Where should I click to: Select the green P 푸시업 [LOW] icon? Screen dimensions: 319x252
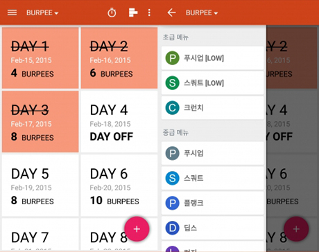tap(172, 58)
